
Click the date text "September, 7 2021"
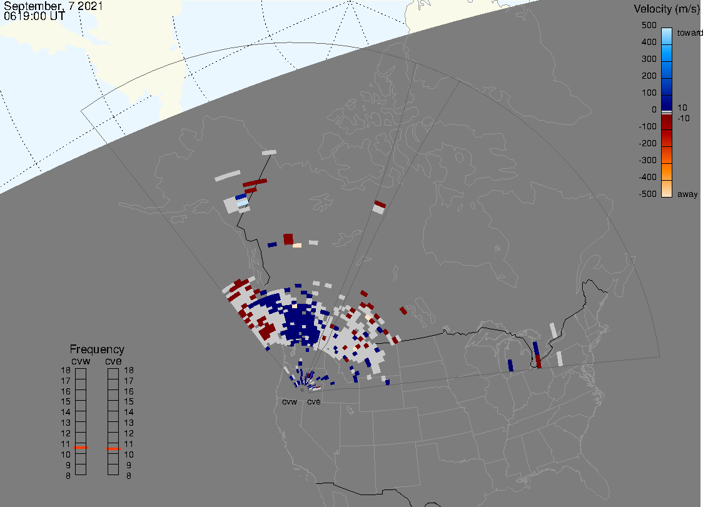click(x=53, y=6)
